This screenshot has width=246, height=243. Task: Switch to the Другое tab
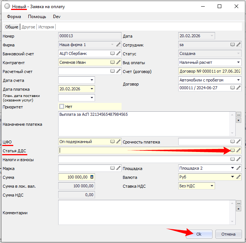[x=28, y=27]
